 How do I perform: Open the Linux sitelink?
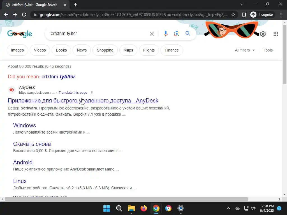[x=20, y=181]
